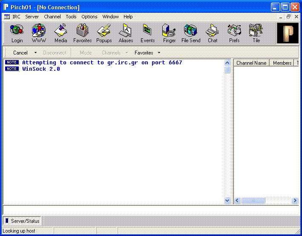The height and width of the screenshot is (236, 302).
Task: Click the Channel Name column header
Action: pos(251,63)
